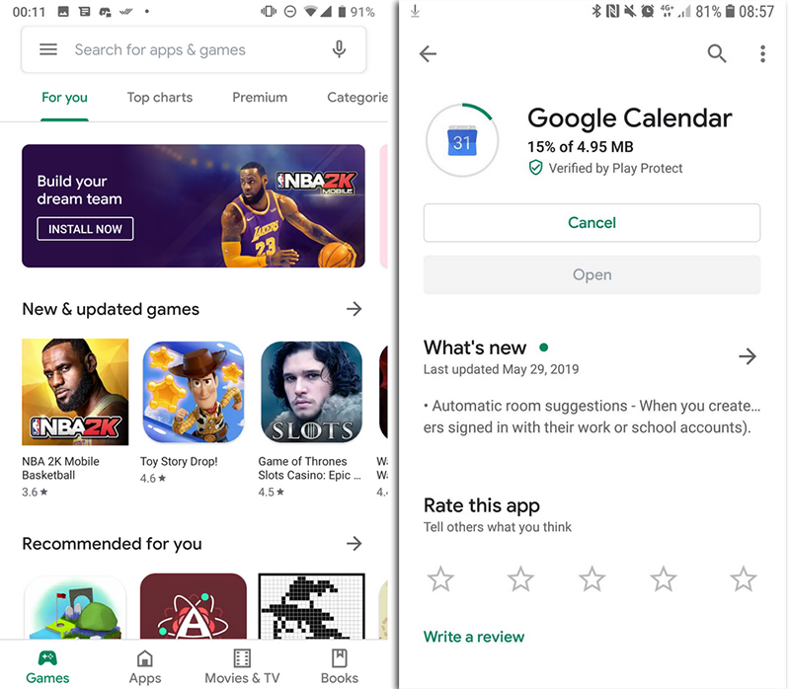
Task: Open the Movies & TV section
Action: point(242,667)
